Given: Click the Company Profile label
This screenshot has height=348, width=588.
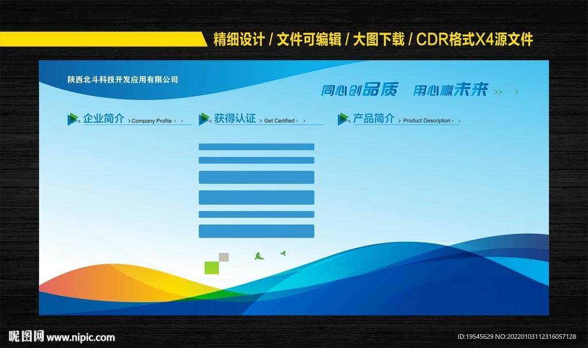Looking at the screenshot, I should [152, 120].
